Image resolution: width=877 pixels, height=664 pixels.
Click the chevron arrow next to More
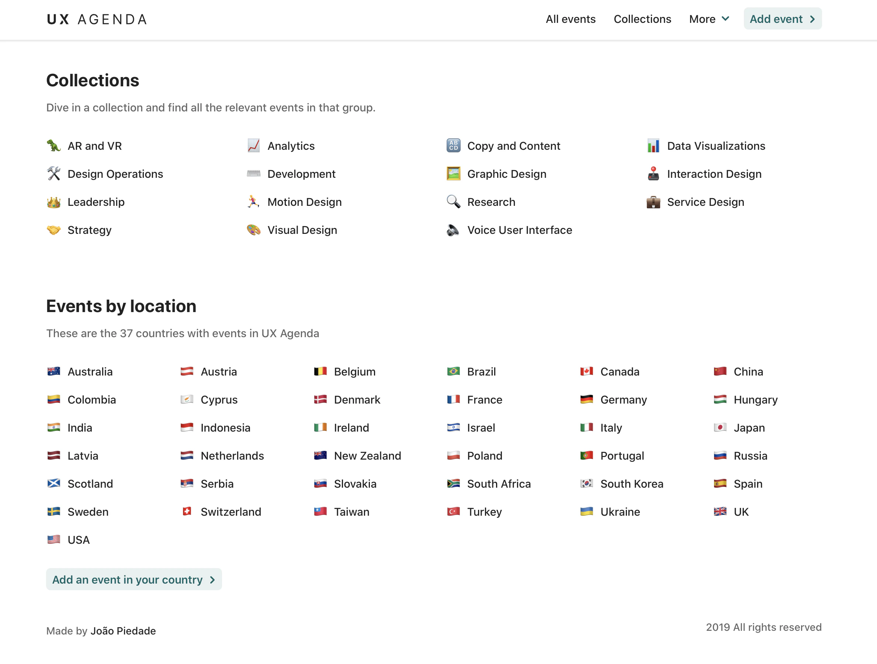click(x=725, y=19)
